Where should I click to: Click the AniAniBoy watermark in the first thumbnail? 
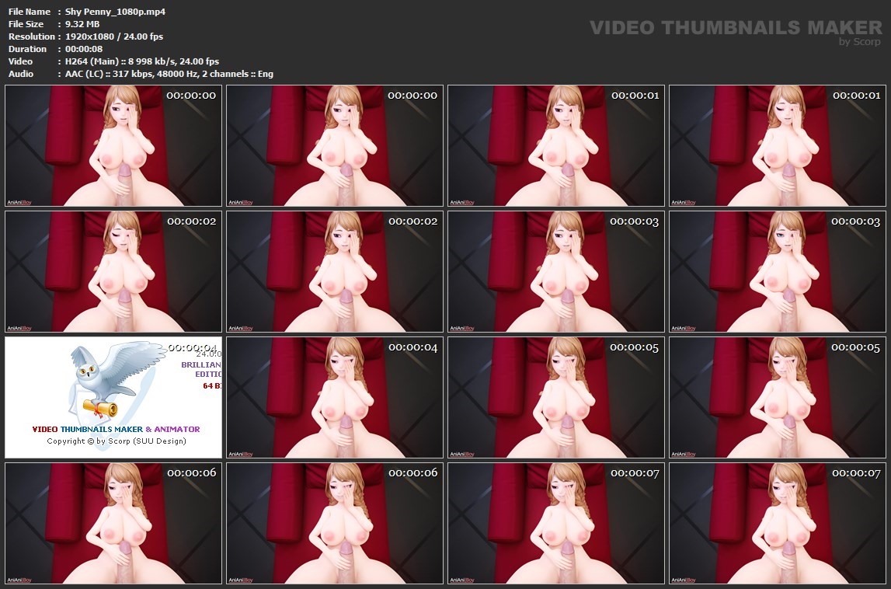click(x=20, y=202)
